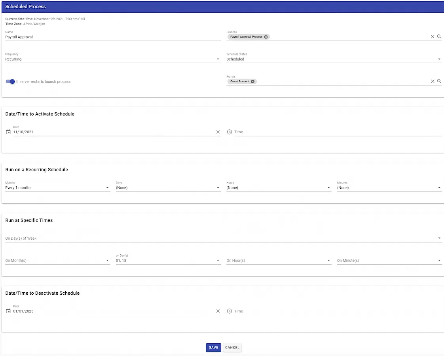Toggle If server restarts launch process
Image resolution: width=444 pixels, height=356 pixels.
[x=10, y=81]
